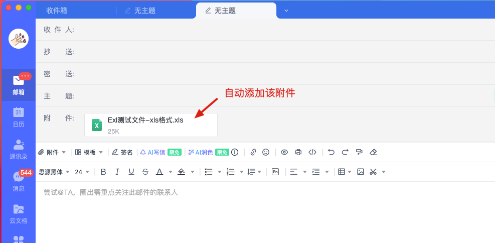Click the 主题 subject input field
The height and width of the screenshot is (243, 495).
click(x=286, y=96)
